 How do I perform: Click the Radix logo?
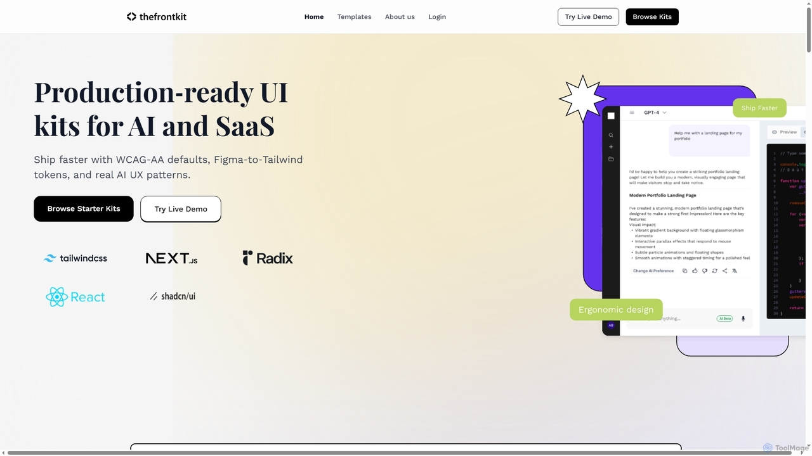pyautogui.click(x=267, y=258)
